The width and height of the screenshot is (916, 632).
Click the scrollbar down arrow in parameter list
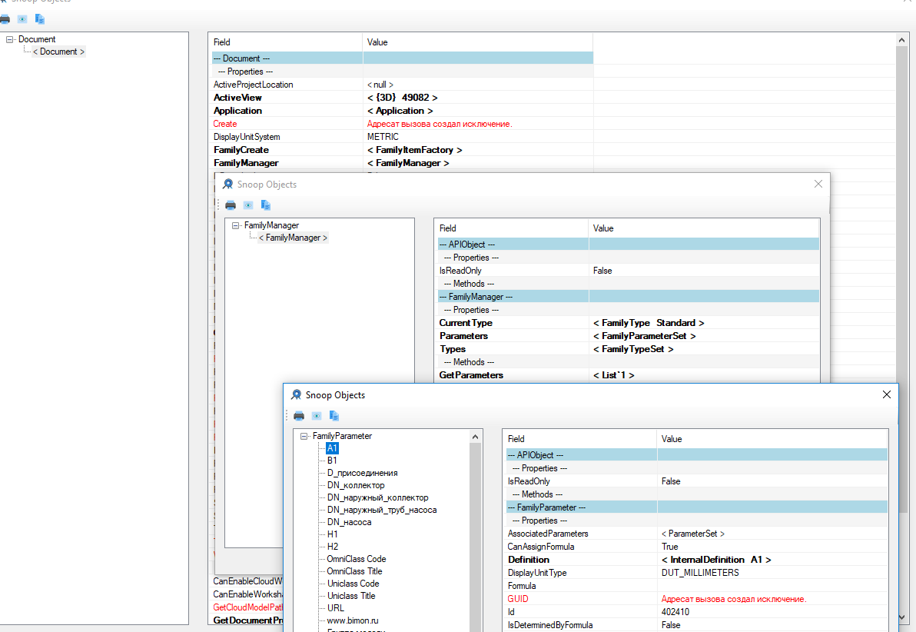pos(475,627)
